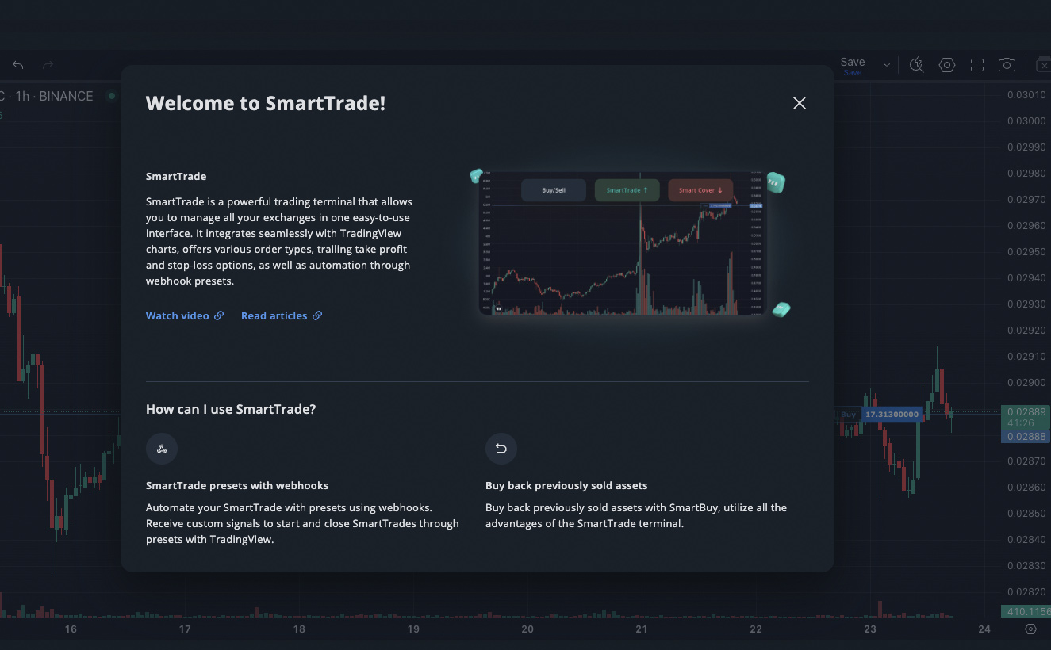Toggle fullscreen mode for the chart
This screenshot has height=650, width=1051.
977,65
